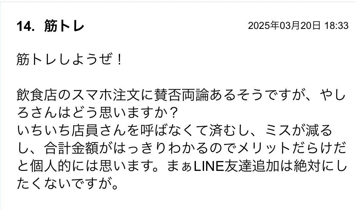This screenshot has height=210, width=356.
Task: Click the final line たくないですが。
Action: coord(68,184)
